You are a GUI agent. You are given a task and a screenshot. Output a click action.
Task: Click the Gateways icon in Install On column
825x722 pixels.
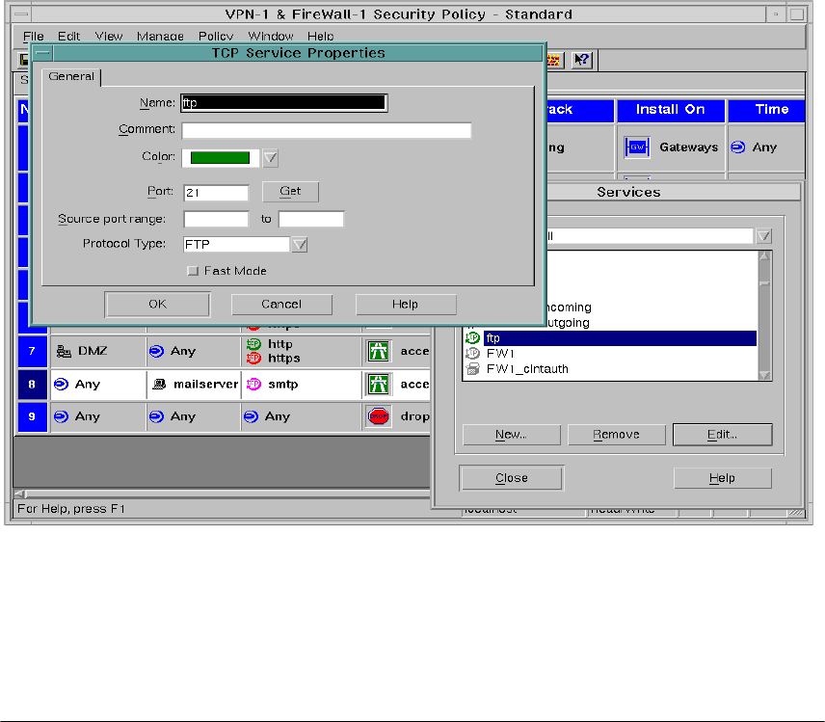click(x=637, y=147)
